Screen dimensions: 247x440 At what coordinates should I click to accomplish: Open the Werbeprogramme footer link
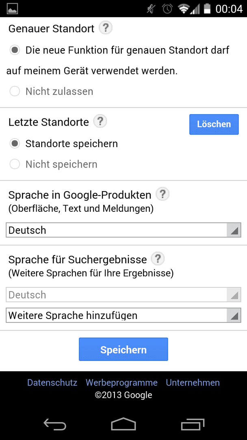tap(121, 383)
